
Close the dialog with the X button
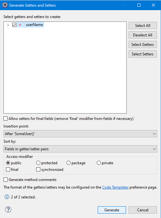click(x=153, y=5)
